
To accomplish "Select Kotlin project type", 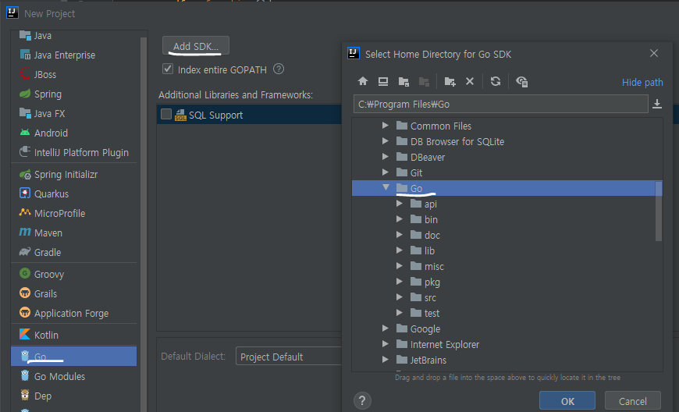I will [x=73, y=335].
